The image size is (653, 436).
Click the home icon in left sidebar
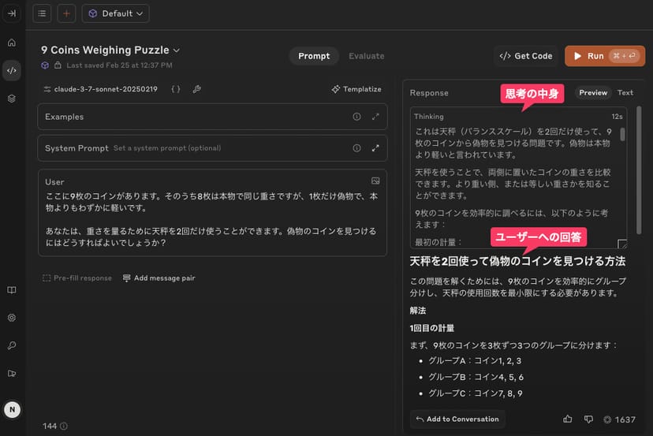click(12, 43)
